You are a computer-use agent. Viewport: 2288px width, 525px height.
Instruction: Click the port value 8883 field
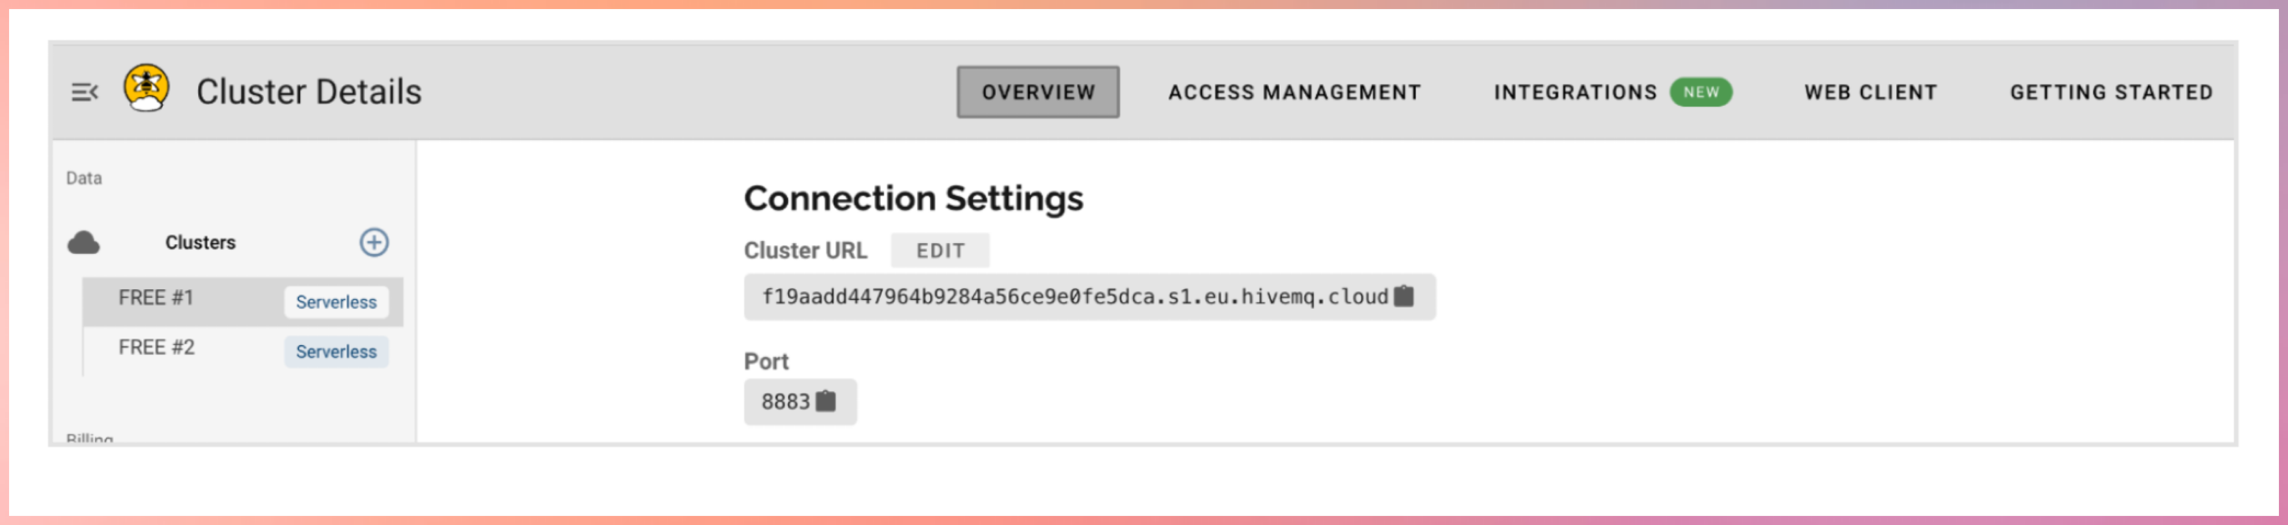tap(785, 403)
